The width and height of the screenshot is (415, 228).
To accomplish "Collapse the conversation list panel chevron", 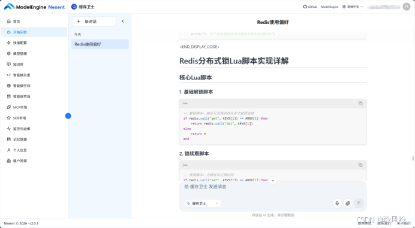I will 123,22.
